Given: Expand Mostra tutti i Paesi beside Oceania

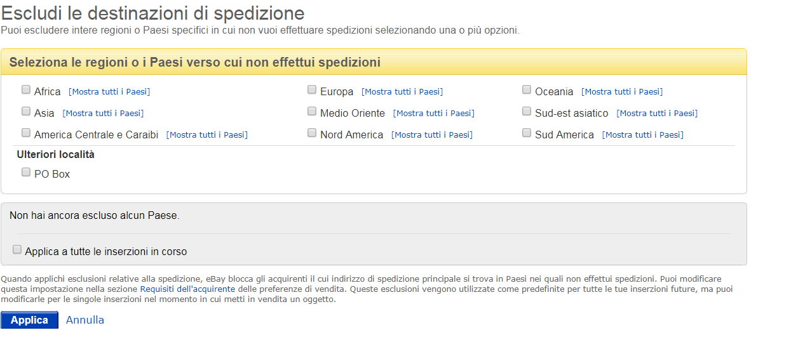Looking at the screenshot, I should pos(622,92).
